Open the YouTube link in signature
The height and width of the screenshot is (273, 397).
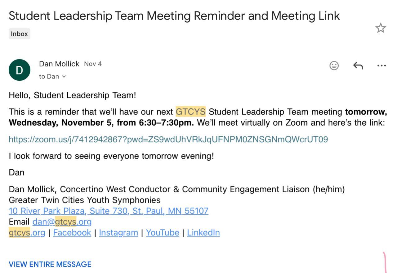(163, 233)
